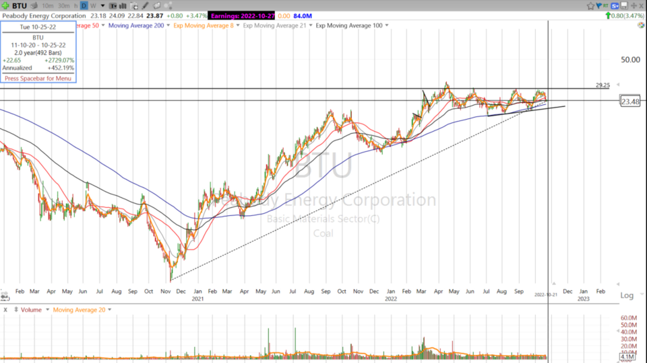
Task: Open the chart template T dropdown
Action: coord(113,6)
